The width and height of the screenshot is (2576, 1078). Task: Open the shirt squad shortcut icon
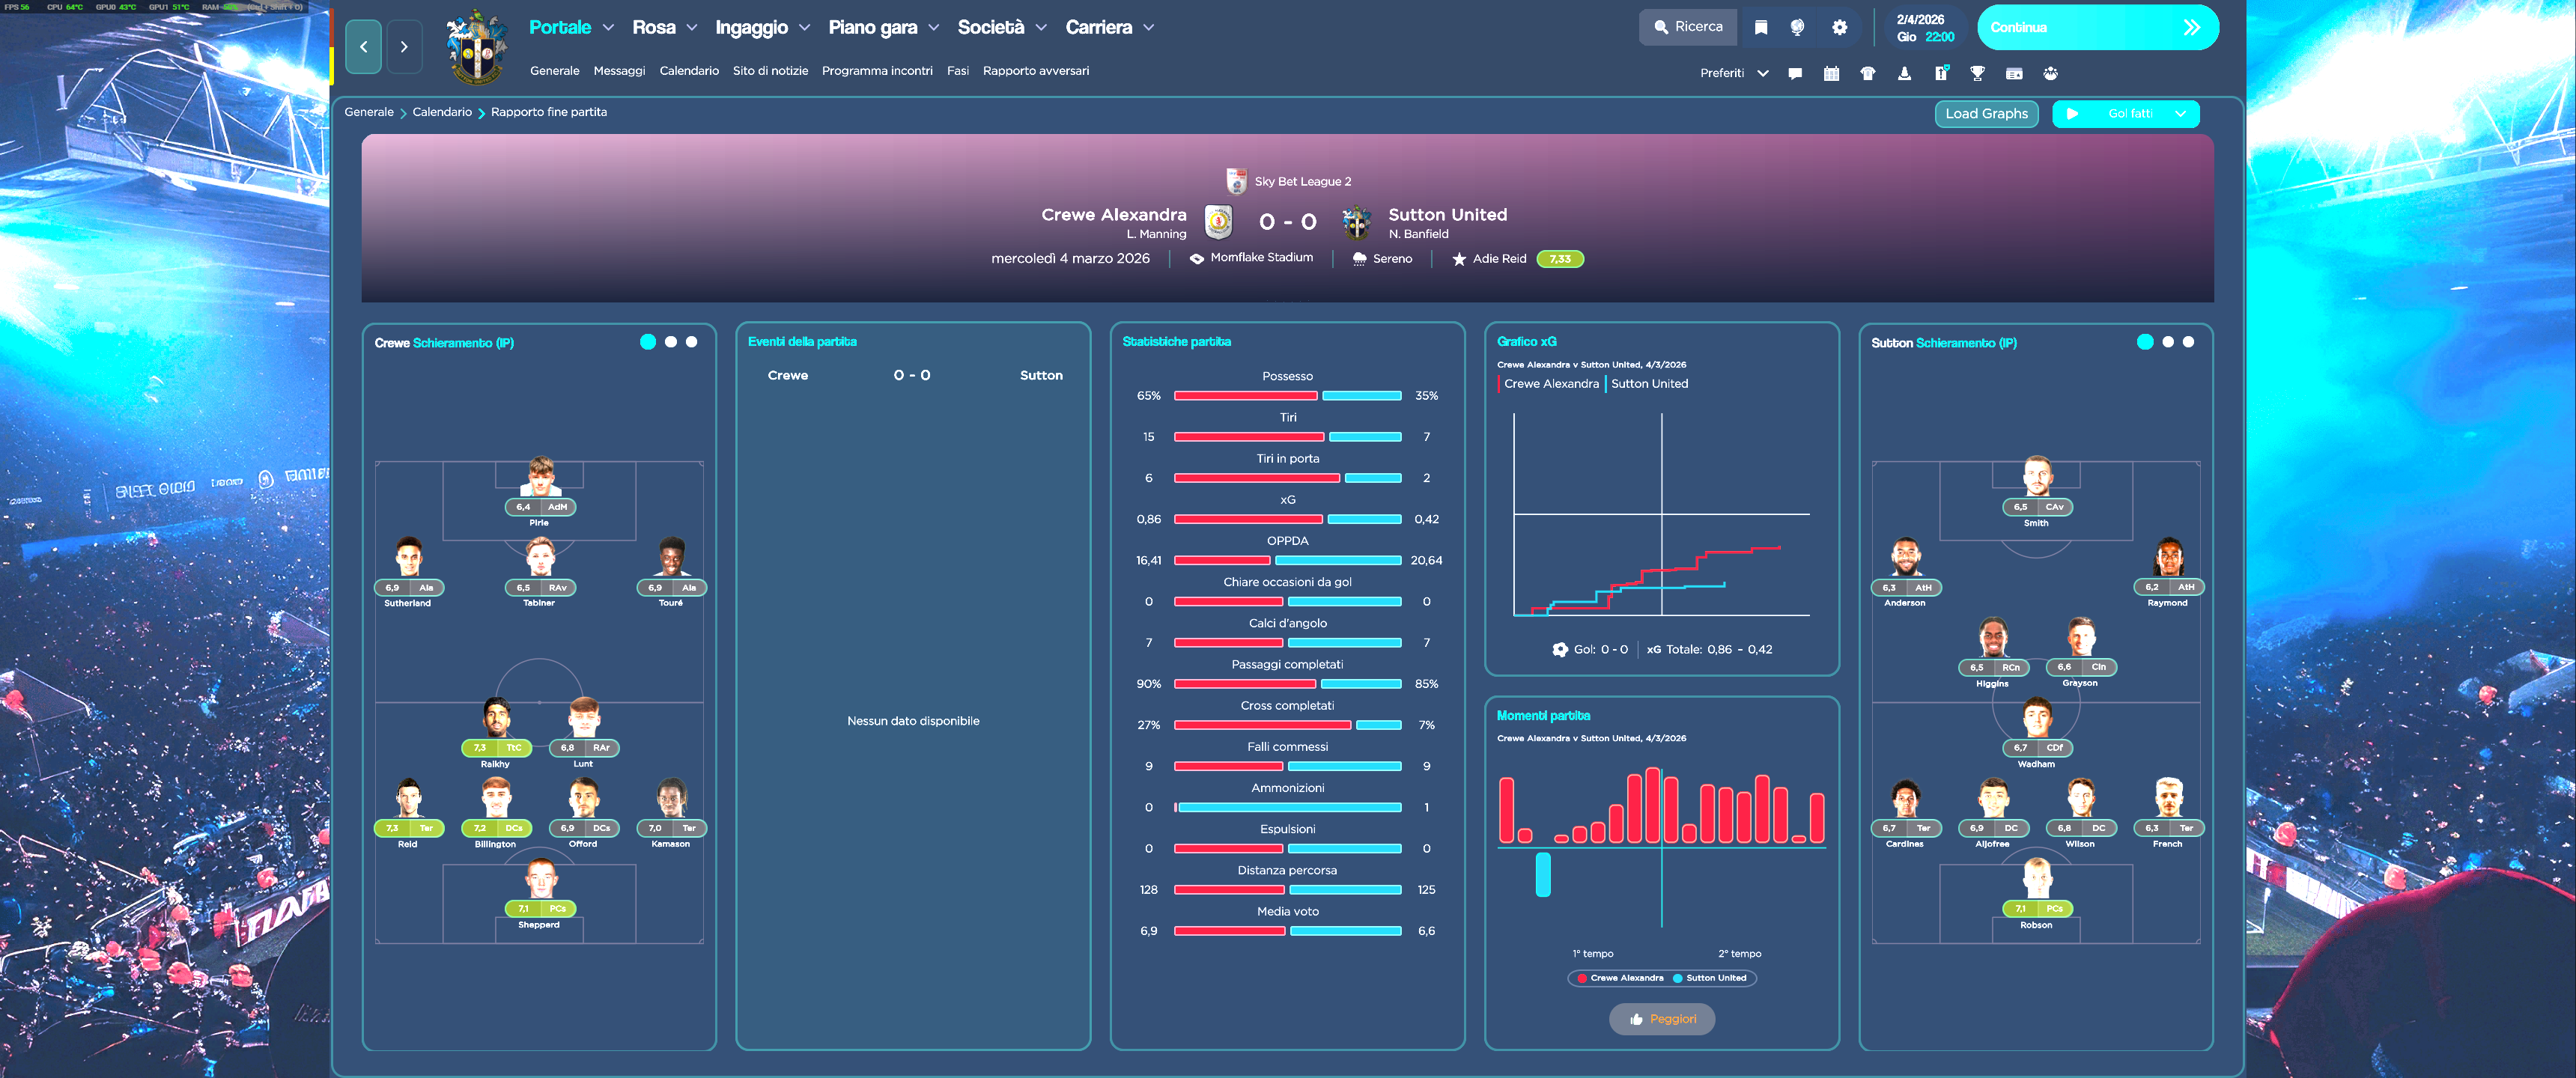coord(1867,73)
